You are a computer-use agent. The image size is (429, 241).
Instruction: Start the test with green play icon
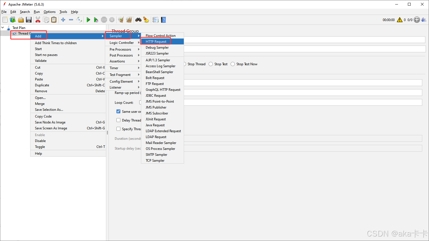point(88,20)
